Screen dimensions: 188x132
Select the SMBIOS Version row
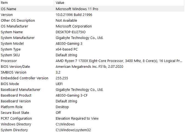click(14, 72)
